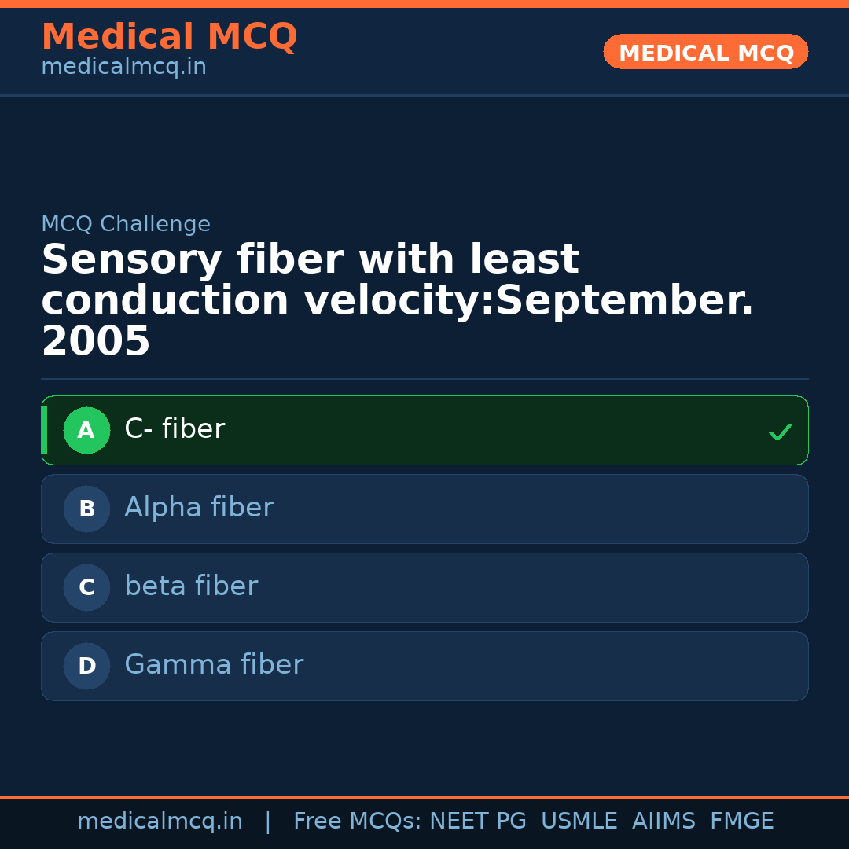849x849 pixels.
Task: Choose the beta fiber answer
Action: tap(424, 587)
